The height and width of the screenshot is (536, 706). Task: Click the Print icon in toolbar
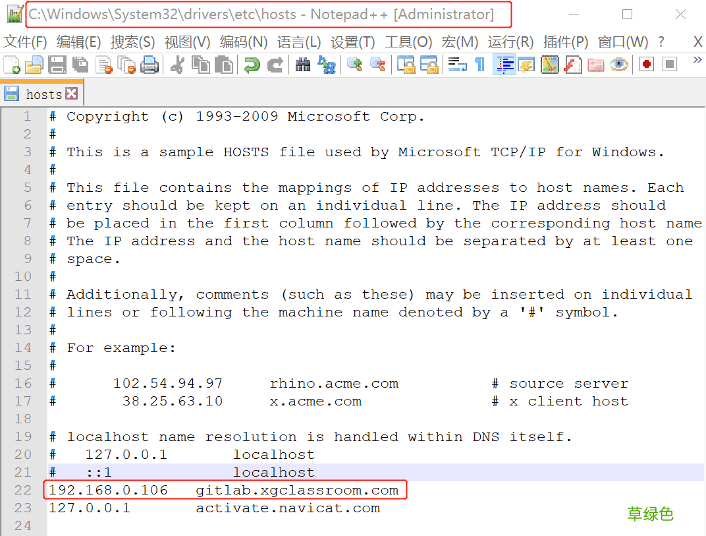pyautogui.click(x=149, y=65)
